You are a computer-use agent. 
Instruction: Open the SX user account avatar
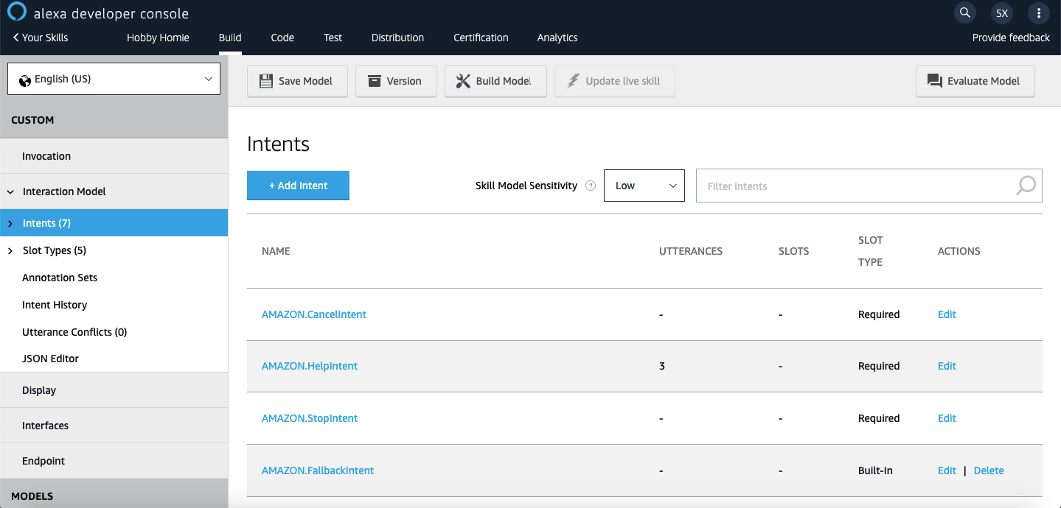click(x=1002, y=13)
